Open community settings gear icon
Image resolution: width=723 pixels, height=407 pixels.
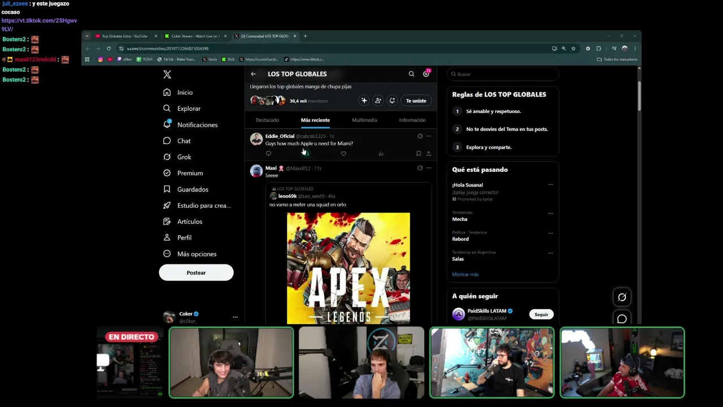coord(426,74)
